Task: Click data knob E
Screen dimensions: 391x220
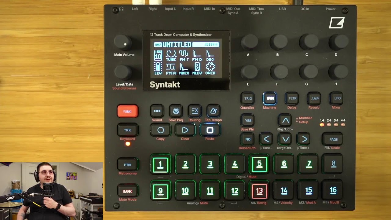Action: 250,72
